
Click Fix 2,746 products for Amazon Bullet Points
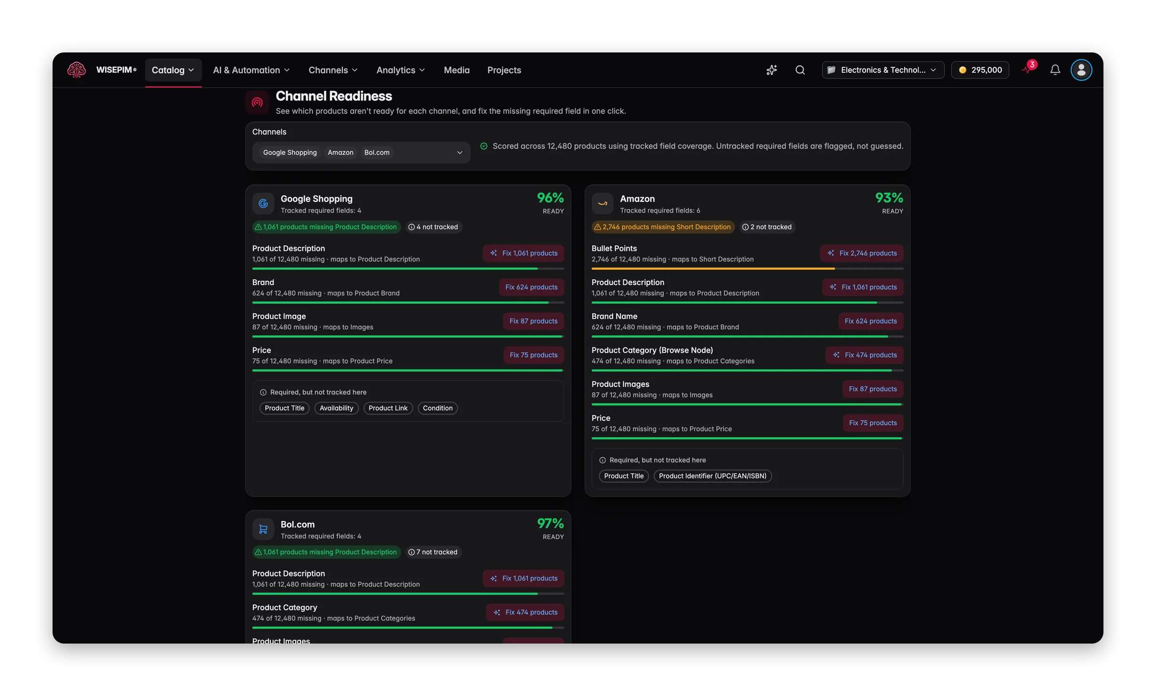[x=862, y=253]
